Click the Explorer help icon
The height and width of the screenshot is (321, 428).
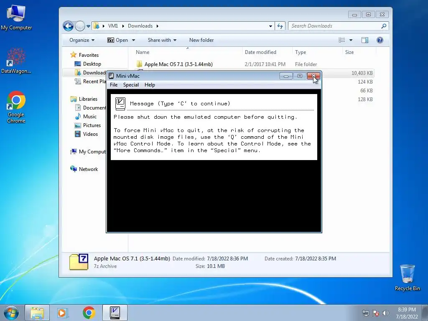380,40
